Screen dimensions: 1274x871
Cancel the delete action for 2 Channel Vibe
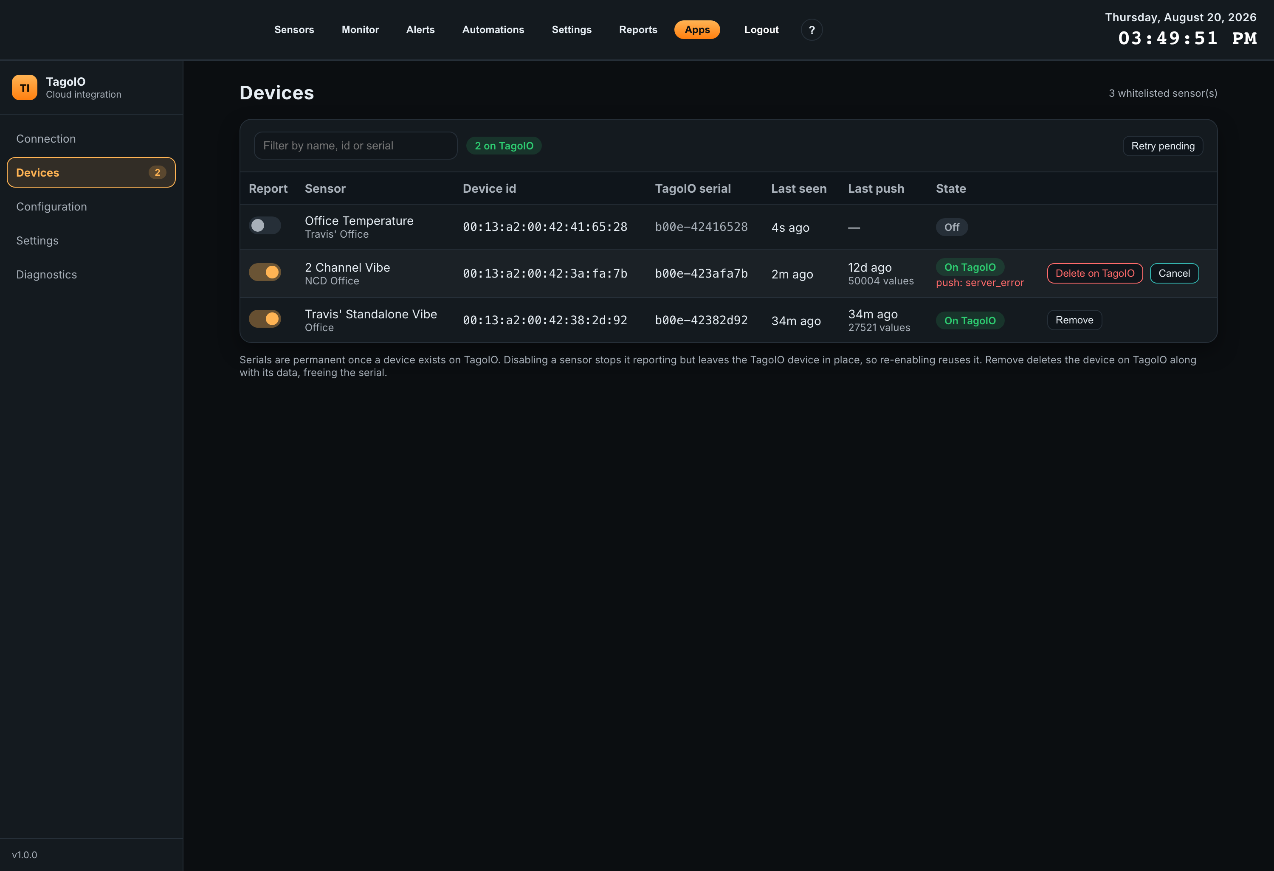[x=1174, y=273]
